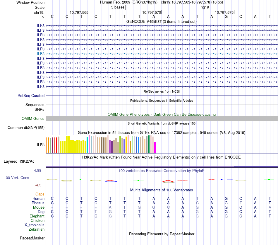
Task: Click the orange 'Gaps' label
Action: tap(40, 194)
